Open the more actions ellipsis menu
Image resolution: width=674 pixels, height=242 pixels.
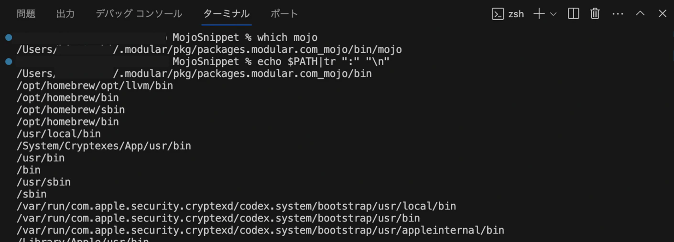tap(618, 13)
